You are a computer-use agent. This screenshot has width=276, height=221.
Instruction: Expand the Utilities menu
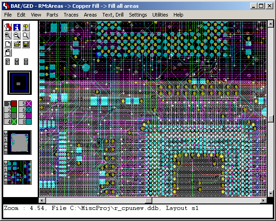point(160,15)
